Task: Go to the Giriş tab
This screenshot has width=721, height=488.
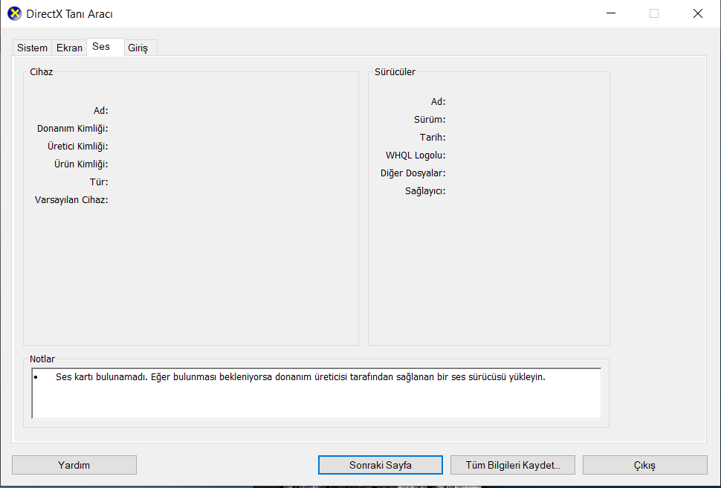Action: tap(140, 48)
